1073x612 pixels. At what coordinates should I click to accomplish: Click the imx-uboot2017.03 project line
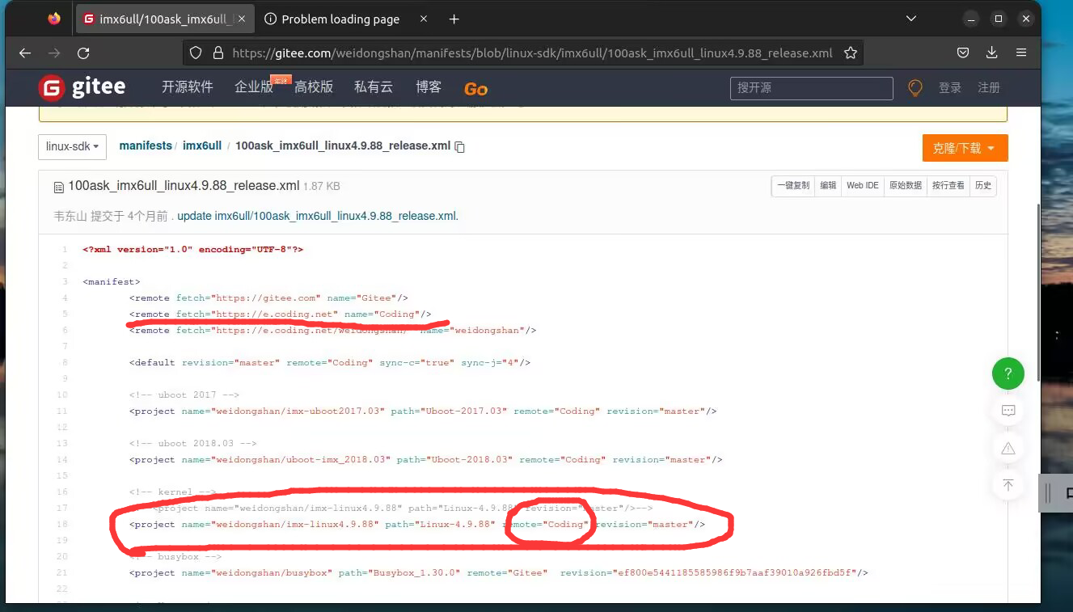[423, 411]
